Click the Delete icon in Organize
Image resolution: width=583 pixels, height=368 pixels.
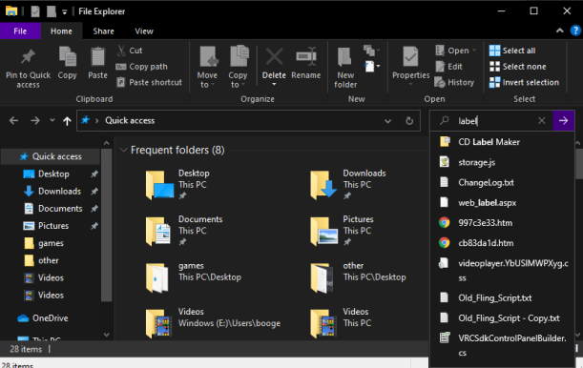coord(274,57)
